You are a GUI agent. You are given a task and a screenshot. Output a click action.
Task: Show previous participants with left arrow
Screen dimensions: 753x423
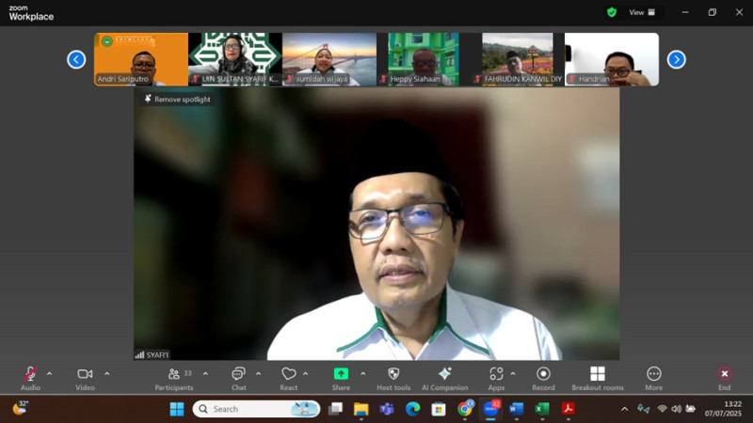[x=76, y=59]
